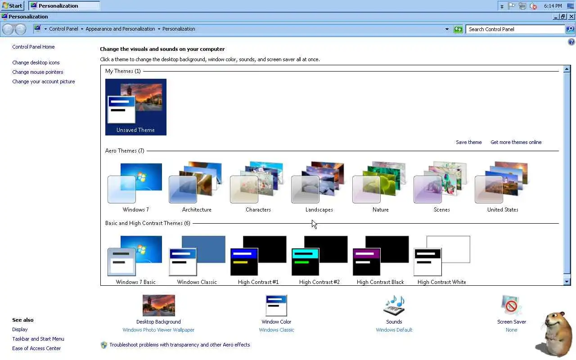Viewport: 576px width, 360px height.
Task: Open the Window Color icon
Action: 276,306
